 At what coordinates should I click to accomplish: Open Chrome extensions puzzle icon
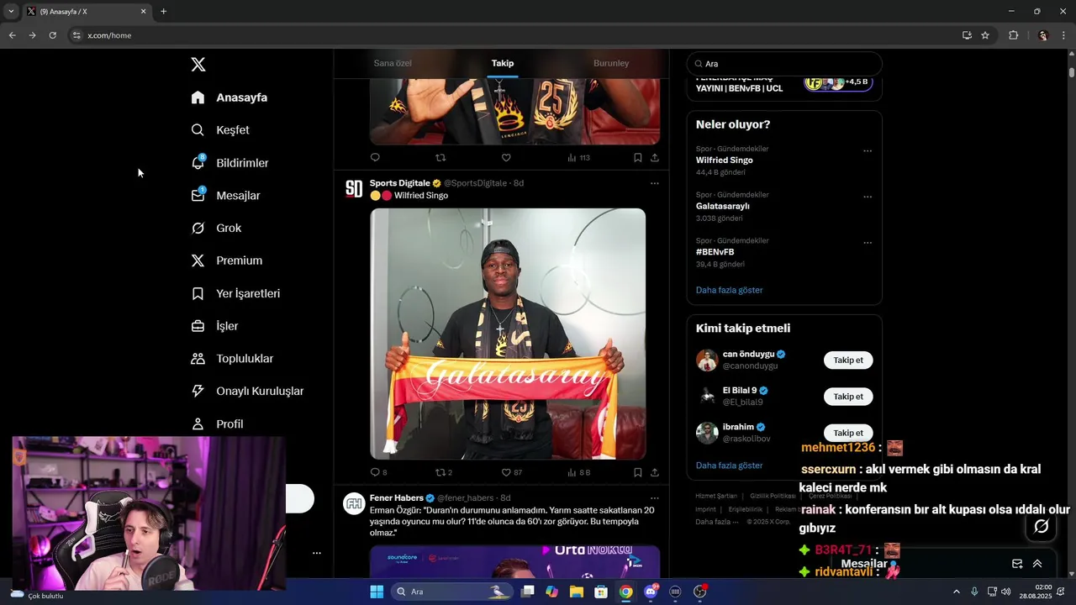1013,35
